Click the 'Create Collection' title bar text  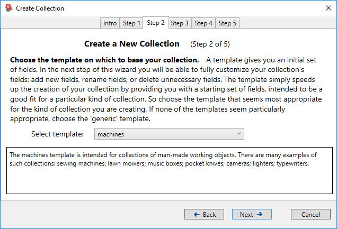(x=40, y=8)
